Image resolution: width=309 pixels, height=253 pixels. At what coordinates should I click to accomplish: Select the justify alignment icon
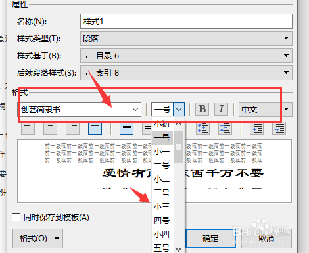tap(95, 128)
